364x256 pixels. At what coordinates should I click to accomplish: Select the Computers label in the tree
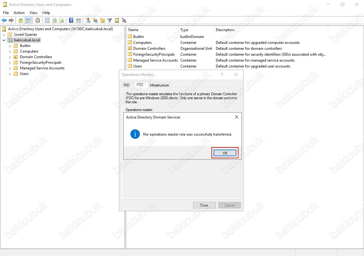[29, 51]
